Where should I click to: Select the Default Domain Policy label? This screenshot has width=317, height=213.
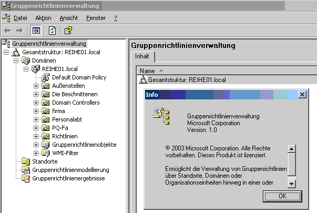click(79, 77)
